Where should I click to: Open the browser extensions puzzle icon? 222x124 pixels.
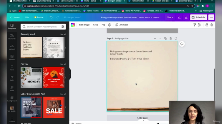[x=203, y=6]
